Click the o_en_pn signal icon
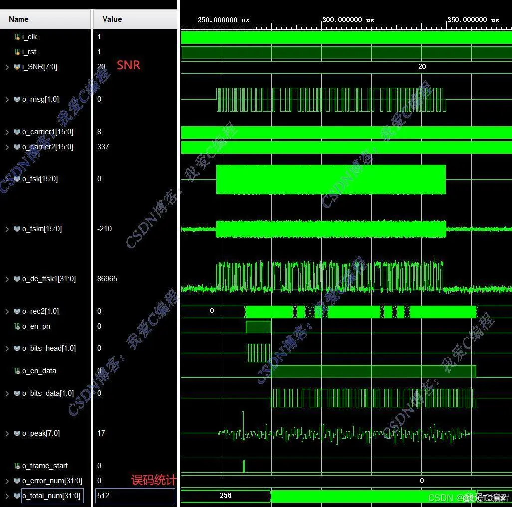 (17, 326)
